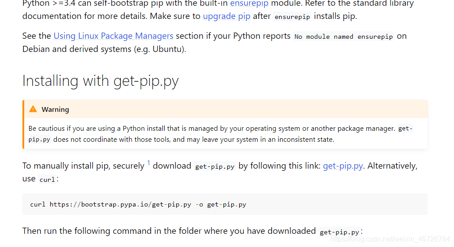Viewport: 454px width, 247px height.
Task: Follow the "upgrade pip" link
Action: pos(226,16)
